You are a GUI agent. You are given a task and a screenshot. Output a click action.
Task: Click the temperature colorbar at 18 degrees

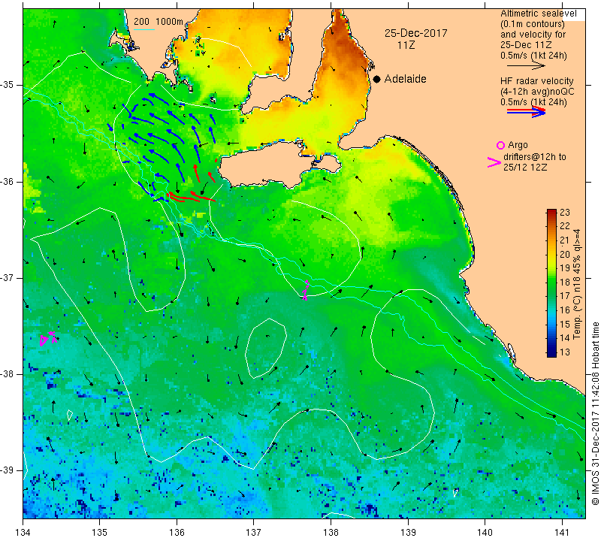click(551, 282)
